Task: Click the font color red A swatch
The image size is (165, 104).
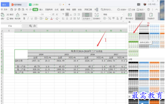Action: 52,19
